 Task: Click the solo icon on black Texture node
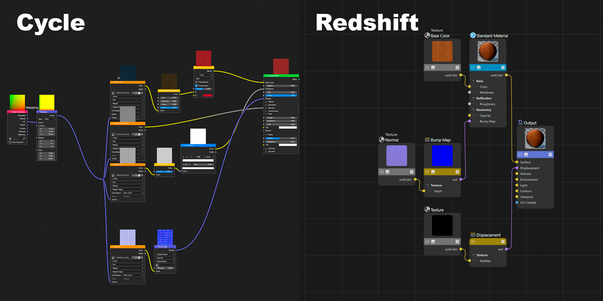point(427,241)
